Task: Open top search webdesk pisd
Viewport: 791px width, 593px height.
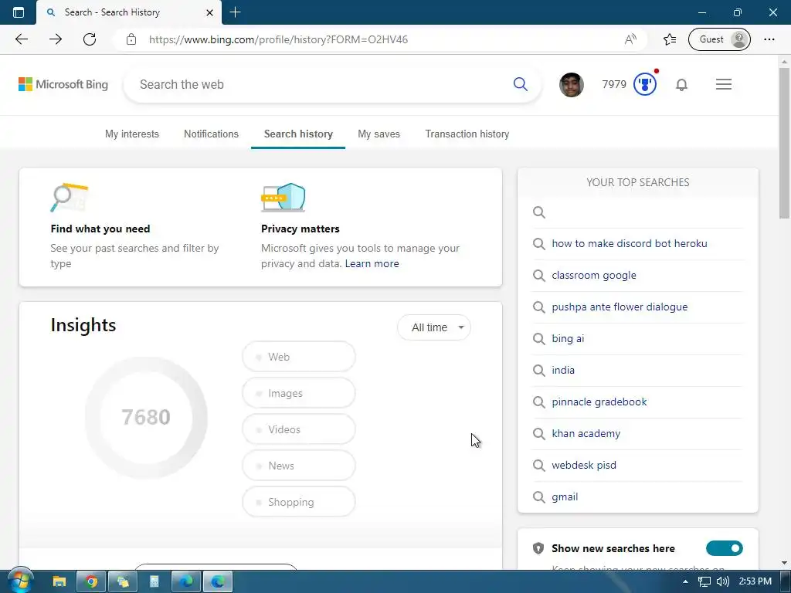Action: click(584, 466)
